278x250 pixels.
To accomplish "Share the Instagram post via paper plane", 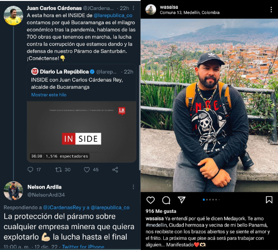I will (x=182, y=200).
